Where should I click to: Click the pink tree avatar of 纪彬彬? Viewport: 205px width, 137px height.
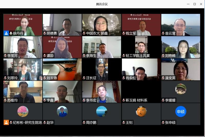(x=23, y=112)
